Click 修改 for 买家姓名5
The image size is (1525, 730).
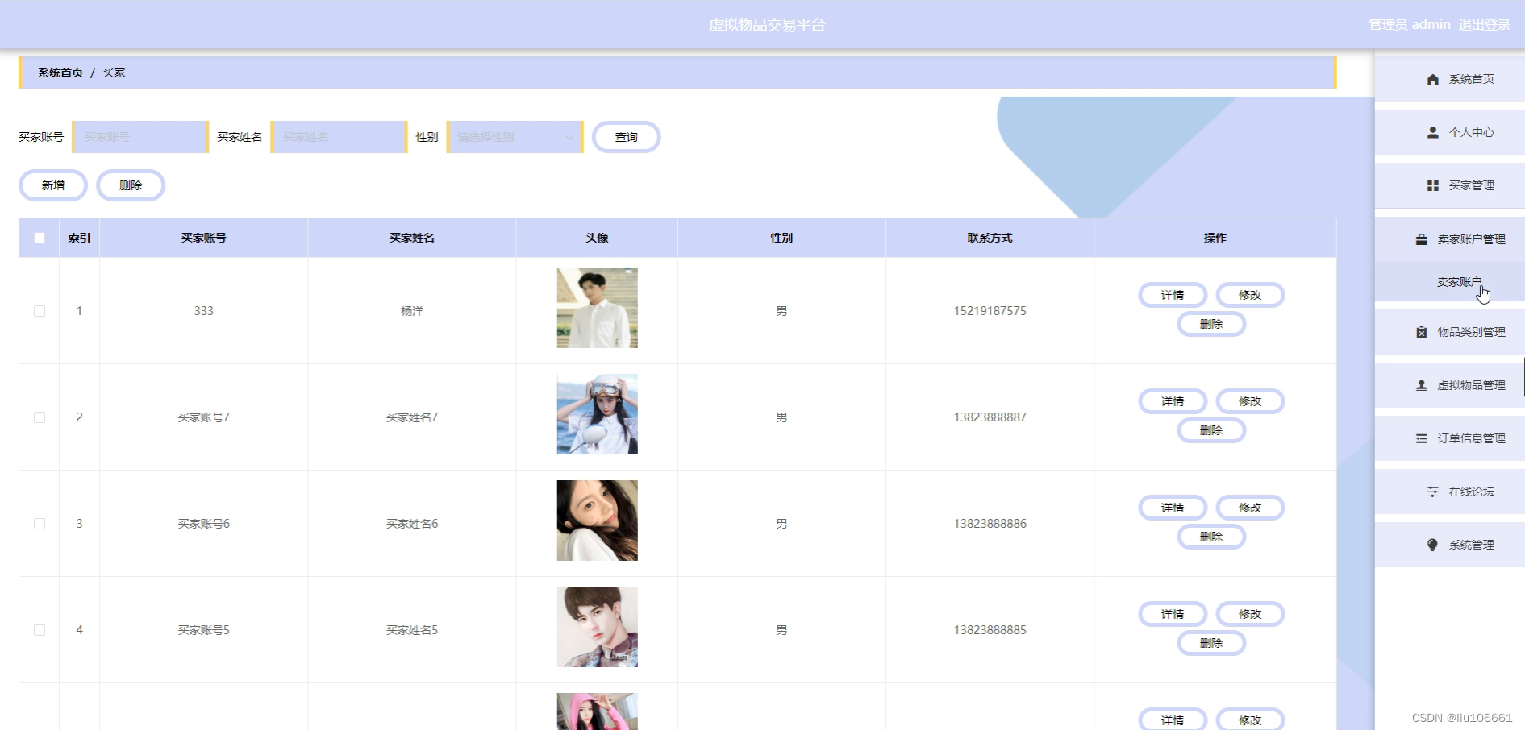(x=1250, y=614)
